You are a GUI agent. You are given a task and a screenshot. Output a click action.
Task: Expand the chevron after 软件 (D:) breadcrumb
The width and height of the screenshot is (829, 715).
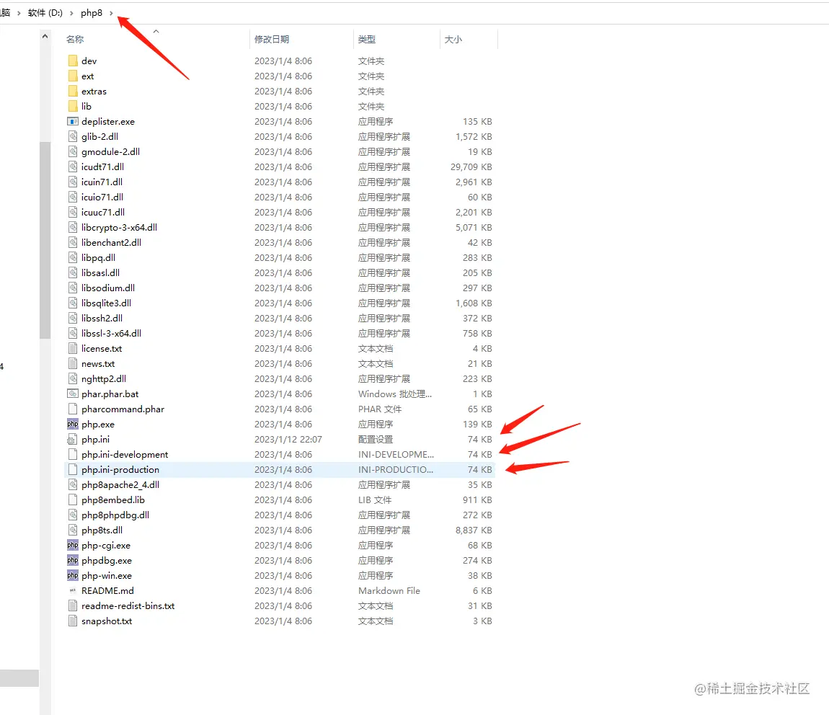(x=71, y=13)
